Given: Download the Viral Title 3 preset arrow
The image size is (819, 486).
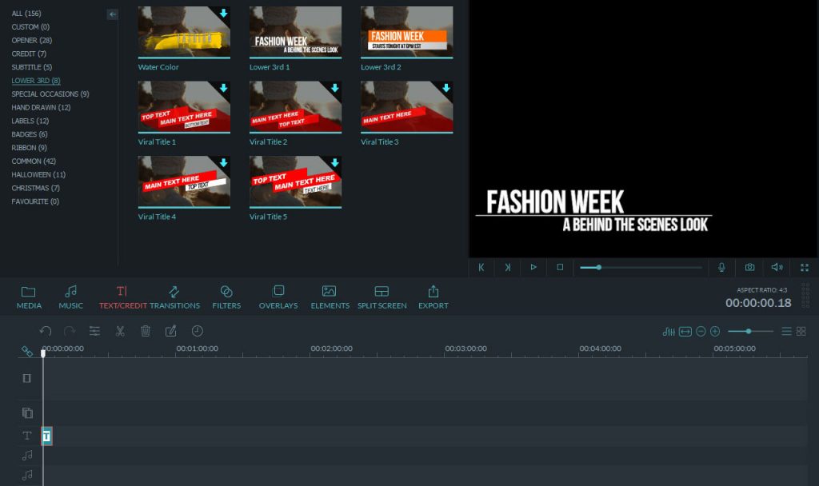Looking at the screenshot, I should click(x=446, y=88).
